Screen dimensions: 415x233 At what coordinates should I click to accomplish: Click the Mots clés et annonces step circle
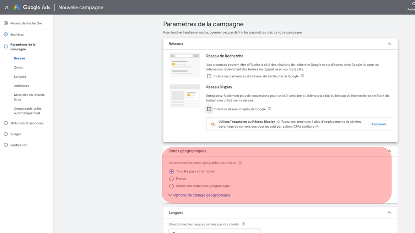coord(6,123)
